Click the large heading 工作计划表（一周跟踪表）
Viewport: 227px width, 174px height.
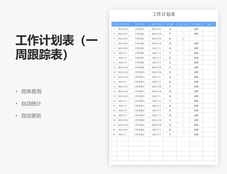coord(57,47)
